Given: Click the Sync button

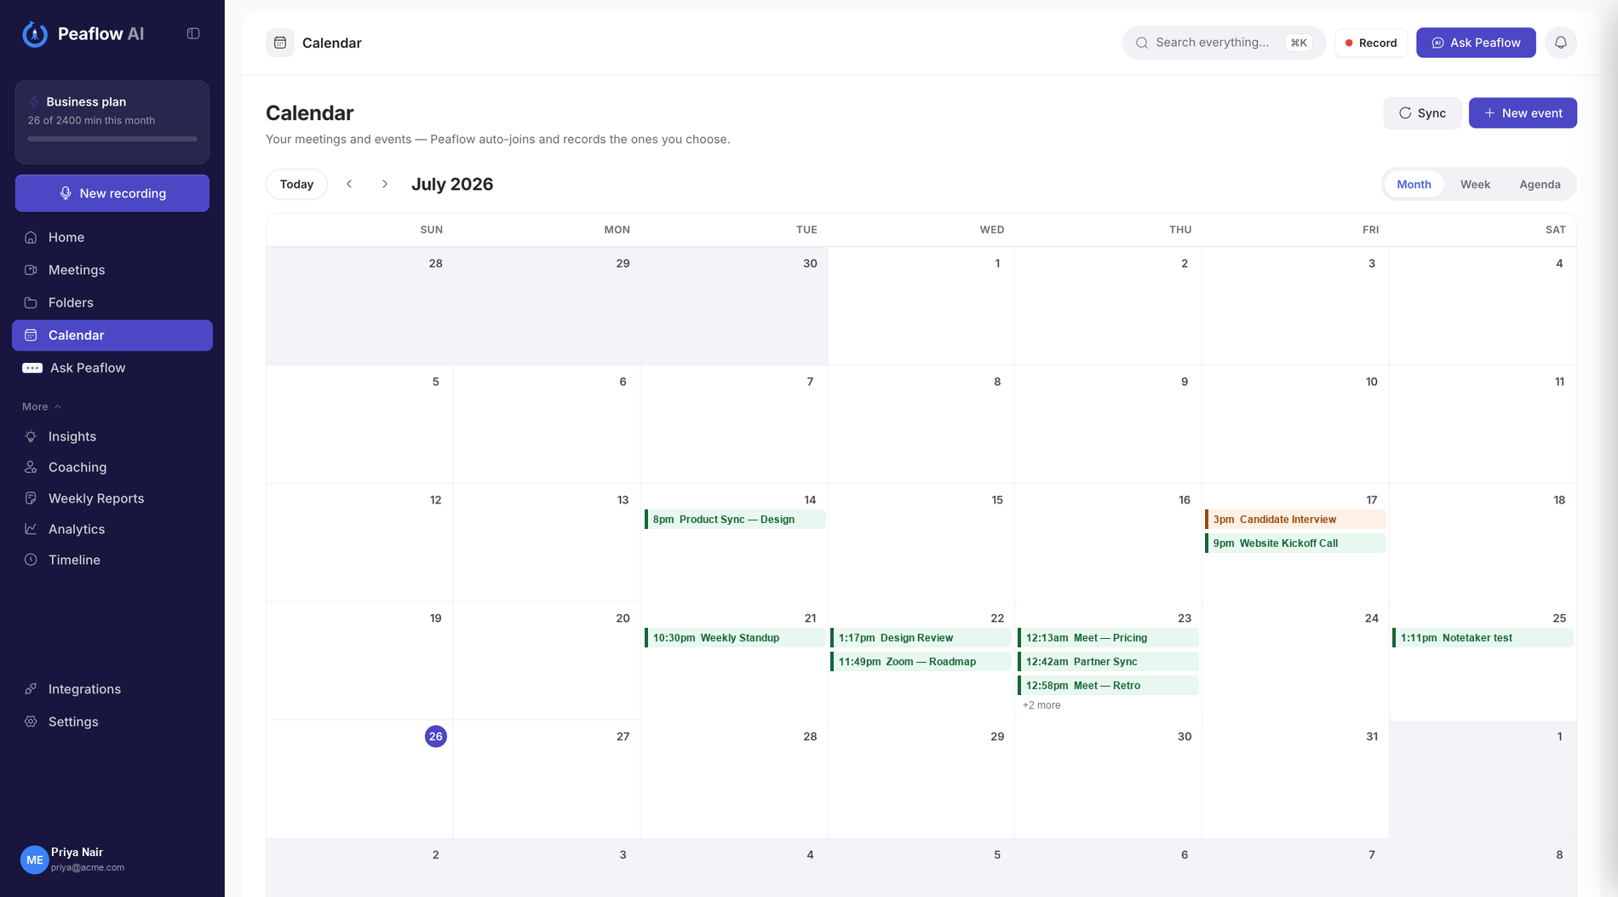Looking at the screenshot, I should [x=1422, y=113].
